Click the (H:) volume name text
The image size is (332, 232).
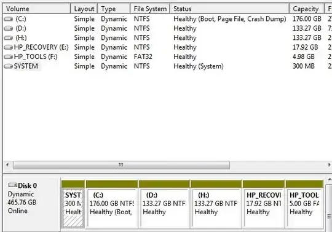21,38
